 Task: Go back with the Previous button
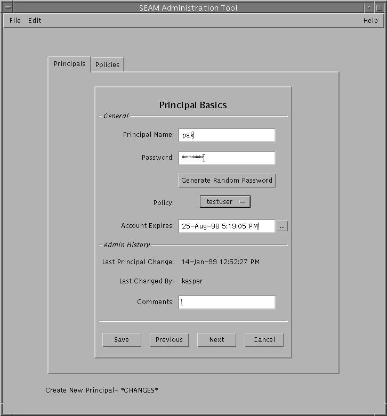169,340
